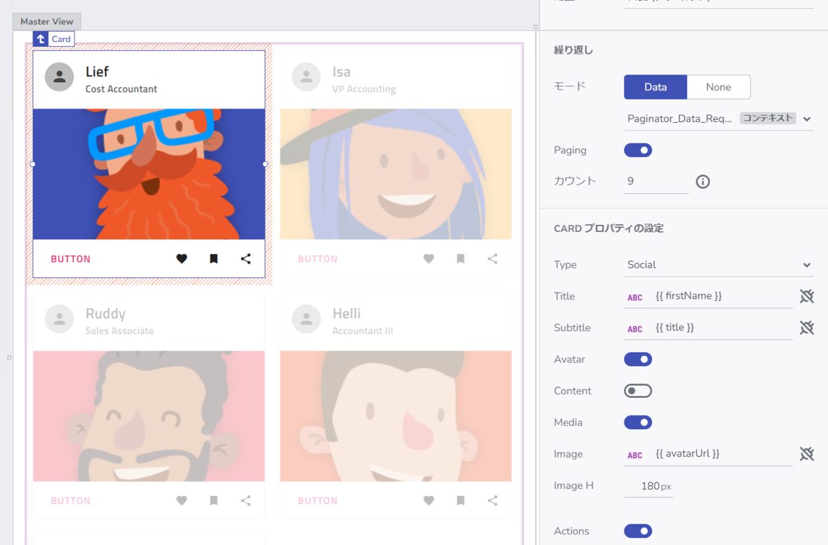Click the bookmark icon on Lief card
828x545 pixels.
click(x=214, y=259)
